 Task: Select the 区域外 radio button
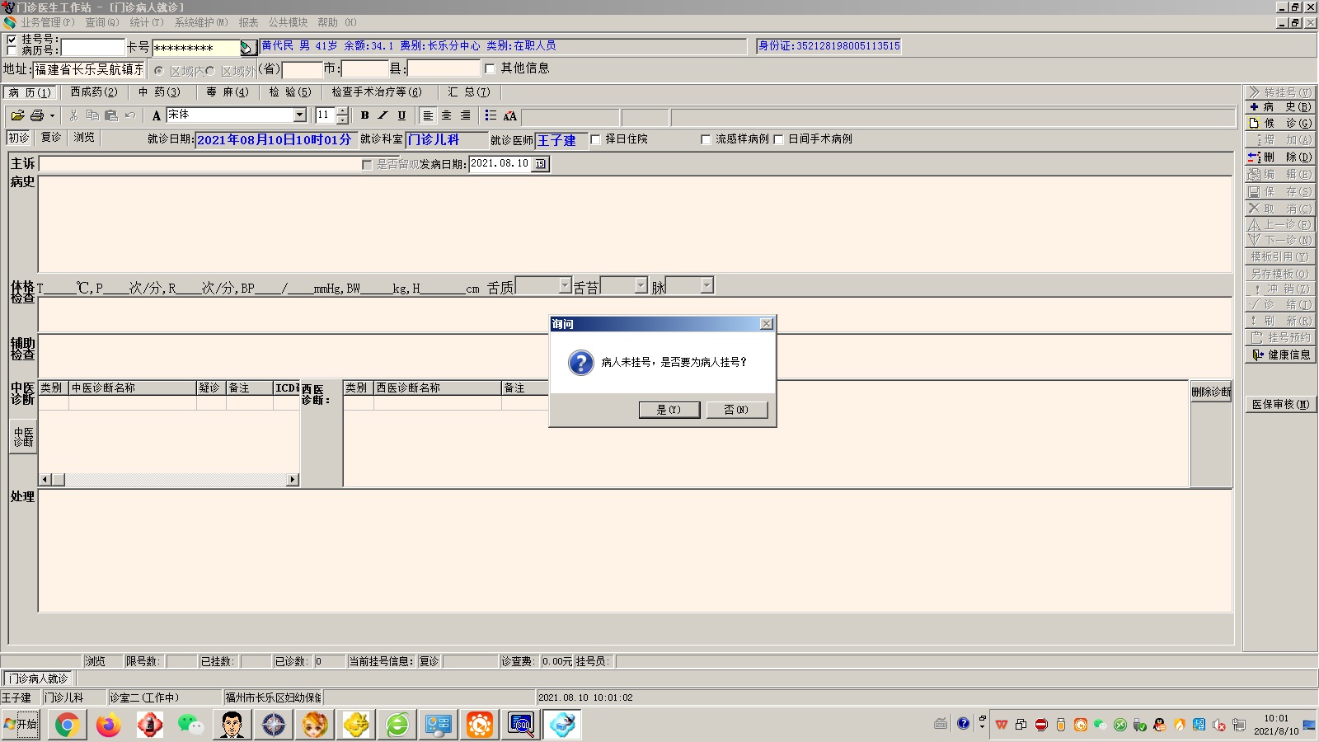click(x=210, y=71)
